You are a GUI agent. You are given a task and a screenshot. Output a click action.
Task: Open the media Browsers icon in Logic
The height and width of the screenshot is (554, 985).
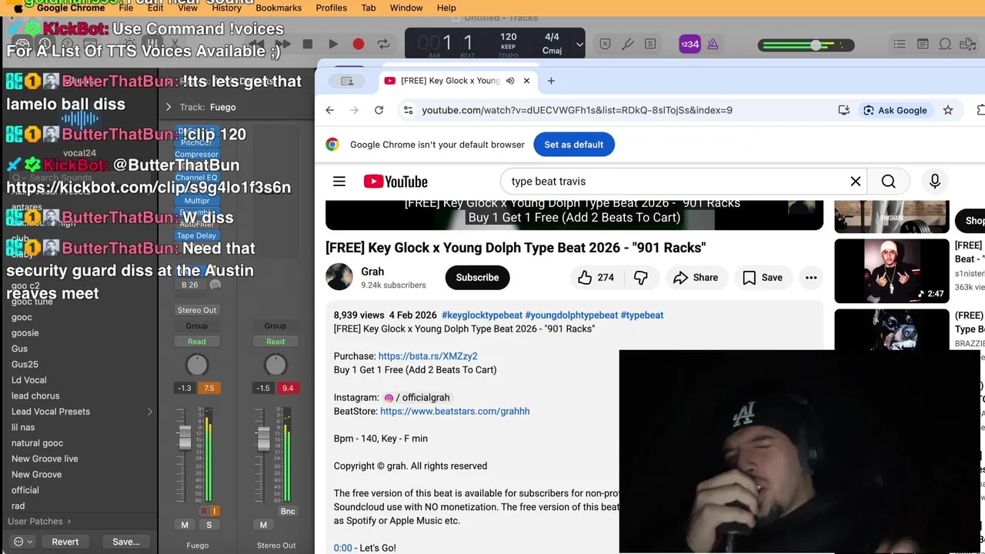968,45
